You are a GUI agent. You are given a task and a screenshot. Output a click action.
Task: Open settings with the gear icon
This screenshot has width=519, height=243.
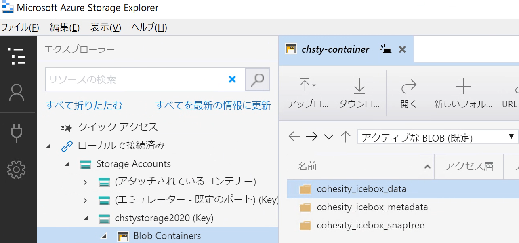point(17,169)
